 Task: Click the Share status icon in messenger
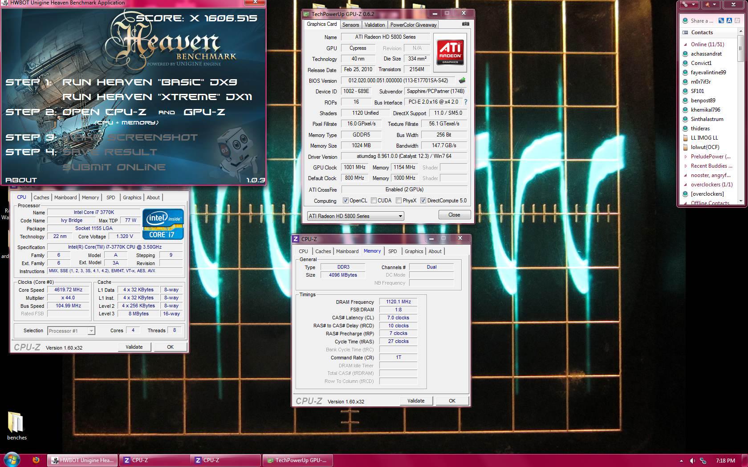[x=685, y=20]
